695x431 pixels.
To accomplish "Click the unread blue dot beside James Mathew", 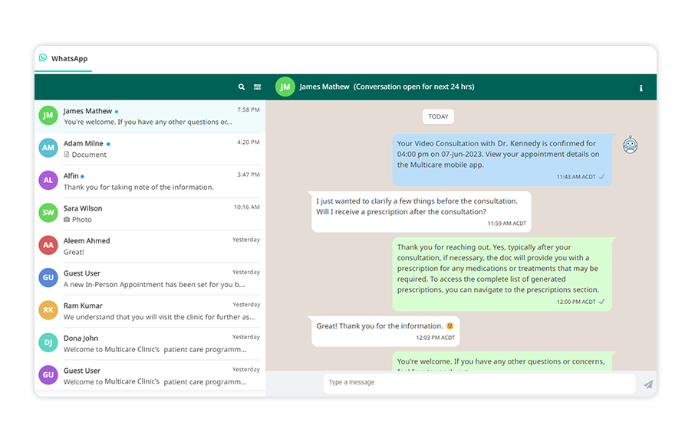I will [x=117, y=112].
